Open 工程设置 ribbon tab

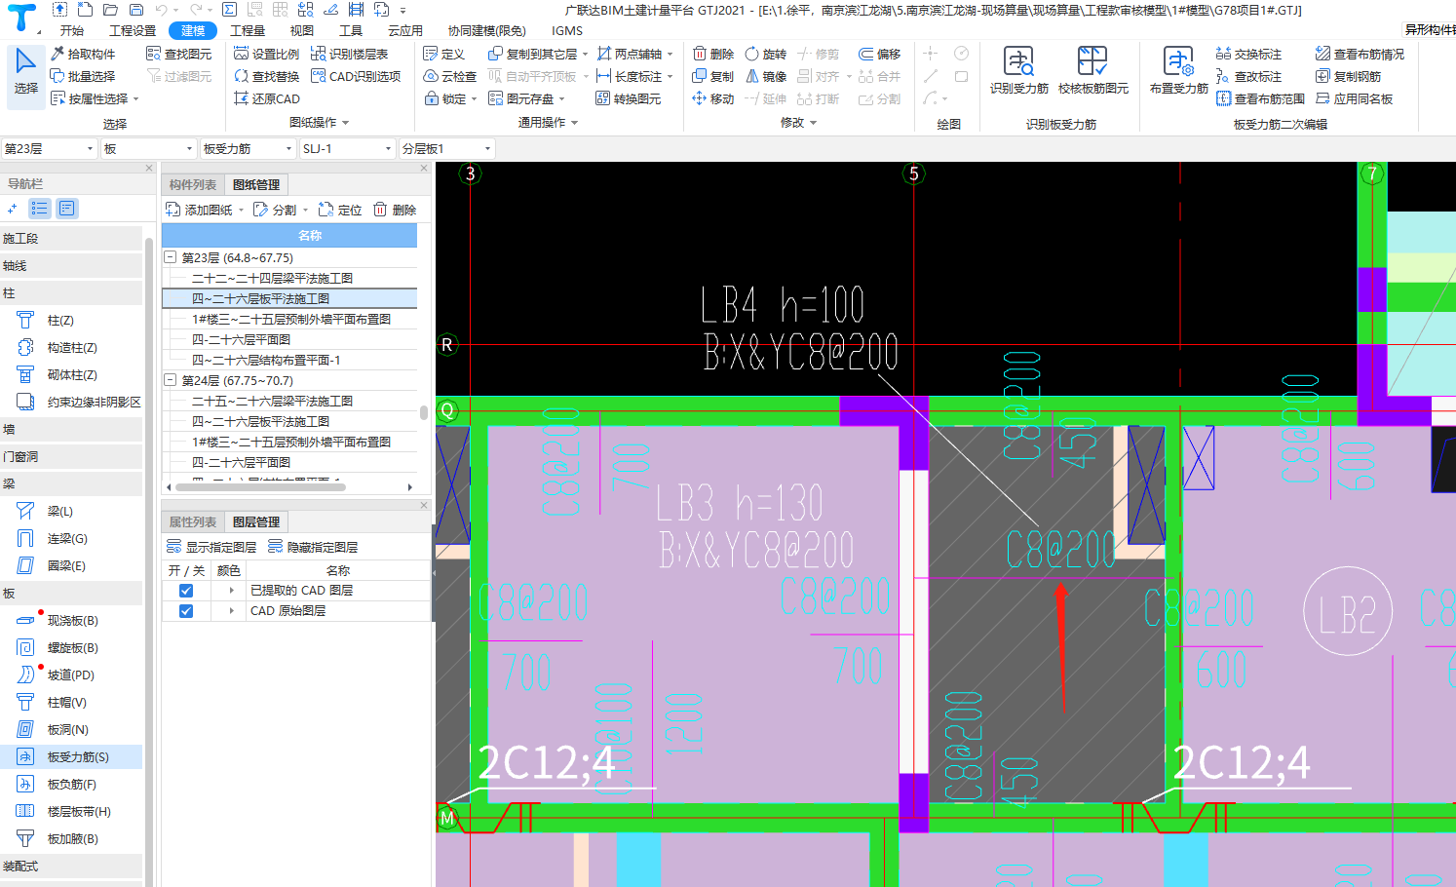click(133, 30)
